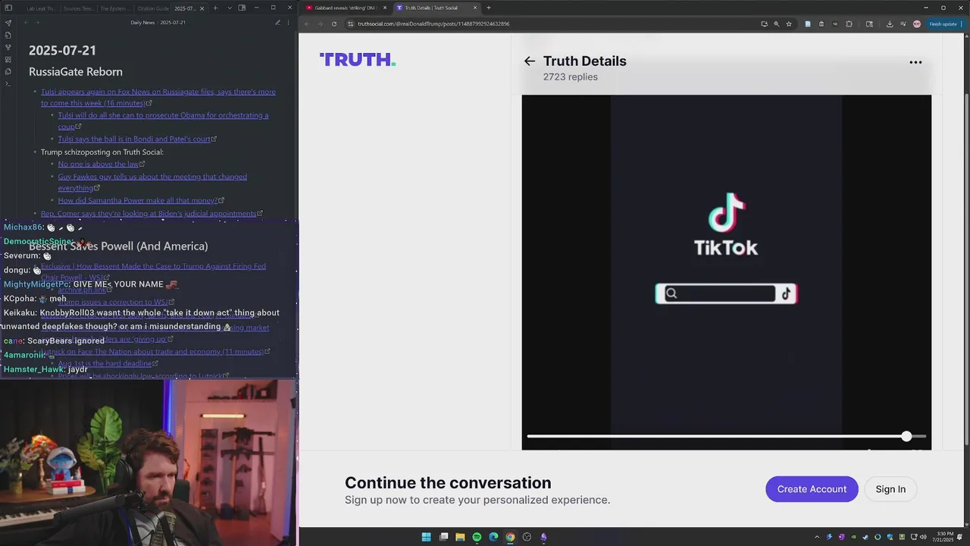Add a new tab in Obsidian
The image size is (970, 546).
(x=215, y=8)
